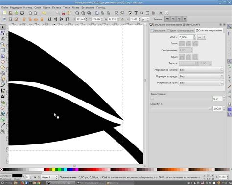
Task: Open the Filters menu
Action: (75, 8)
